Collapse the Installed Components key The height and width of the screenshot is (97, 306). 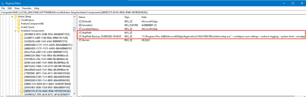pos(15,31)
